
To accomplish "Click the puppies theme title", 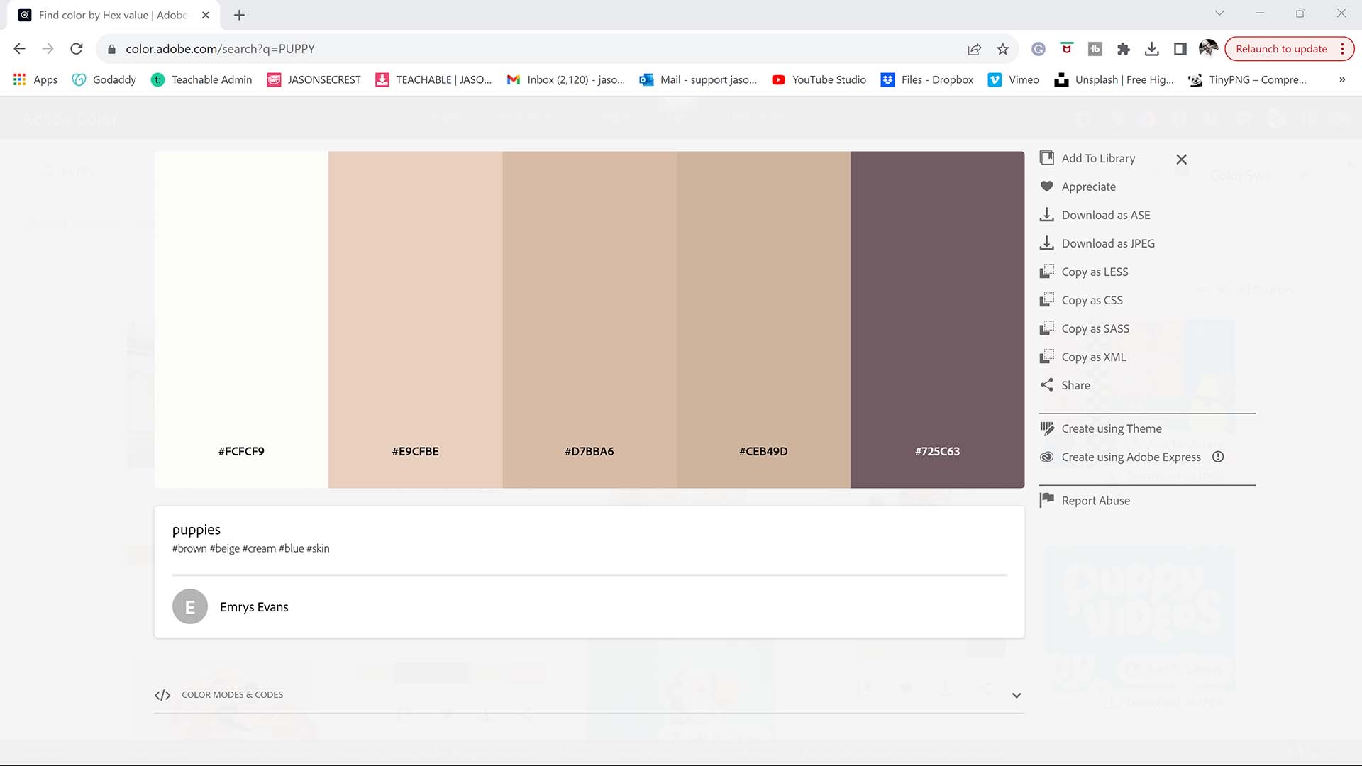I will [196, 530].
